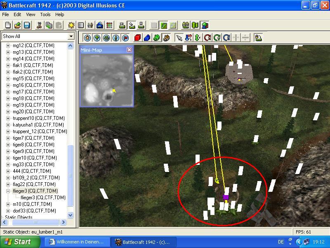Click the object tree scroll down arrow
The width and height of the screenshot is (330, 248).
pyautogui.click(x=70, y=215)
